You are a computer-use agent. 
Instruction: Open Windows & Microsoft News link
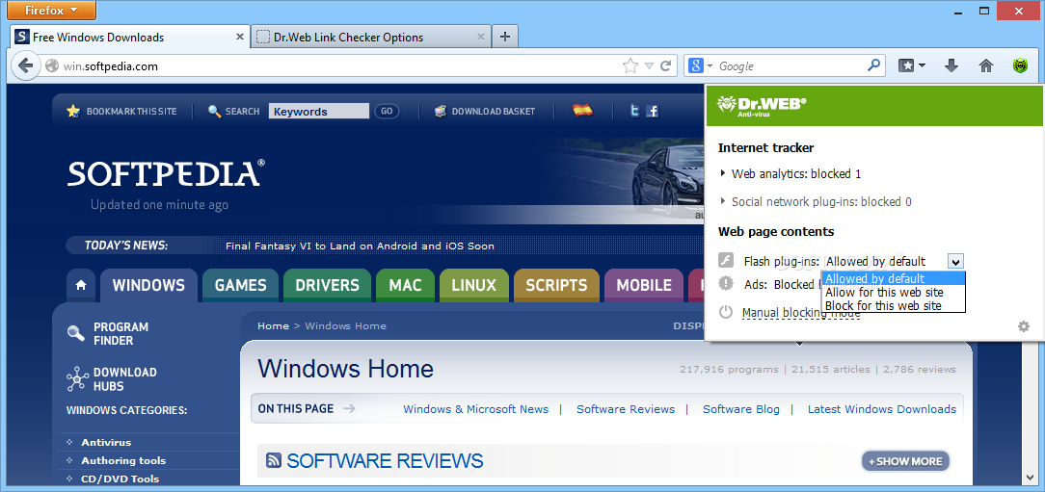click(x=476, y=409)
